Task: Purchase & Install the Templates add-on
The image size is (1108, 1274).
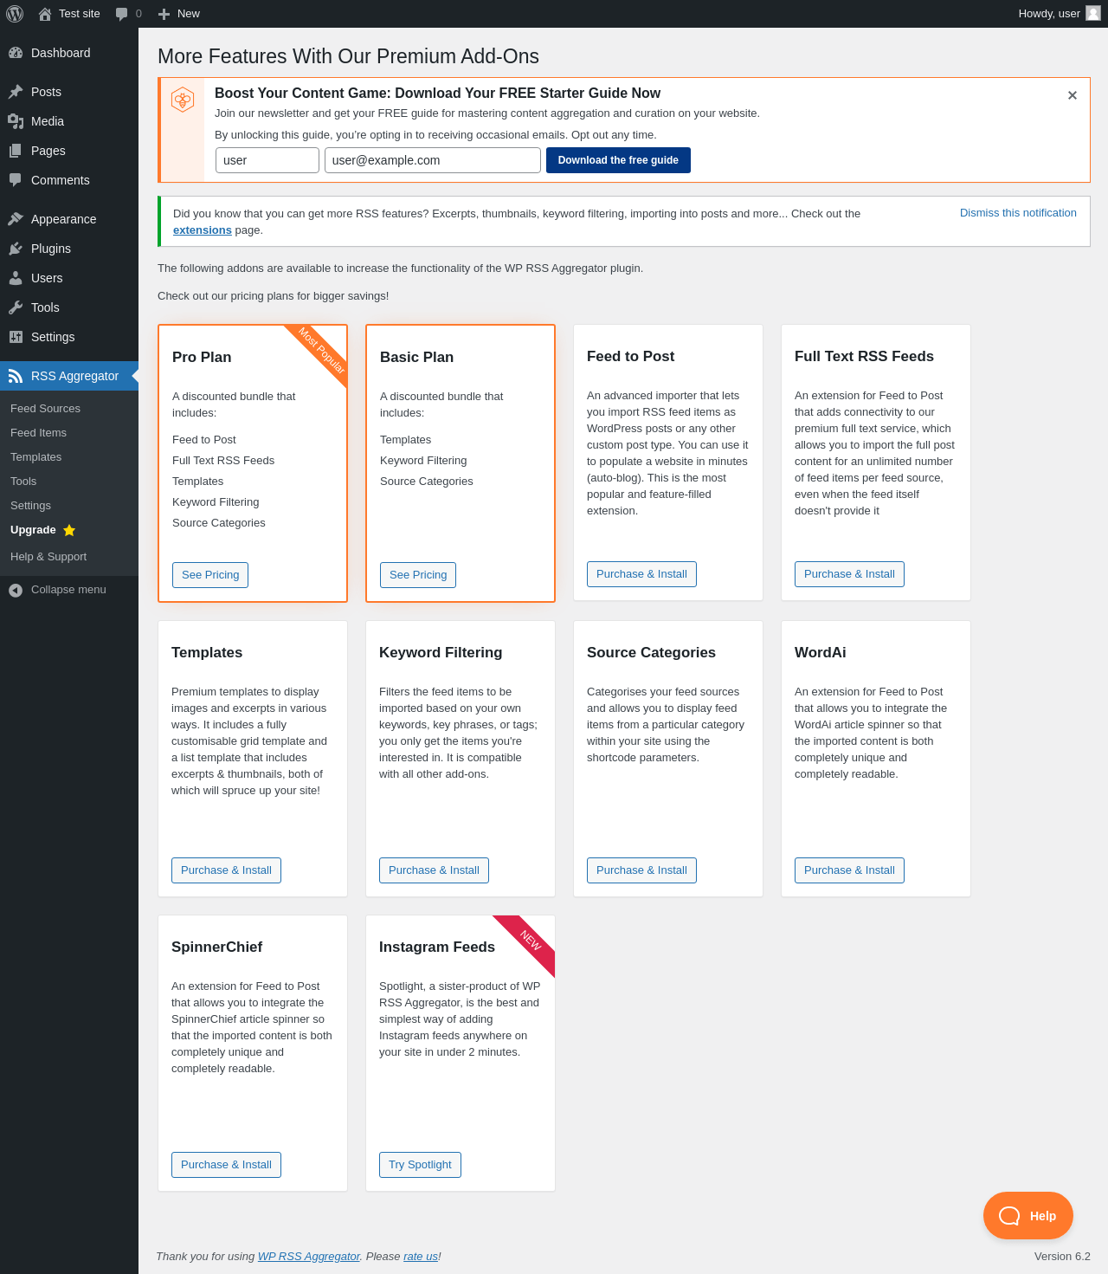Action: 226,870
